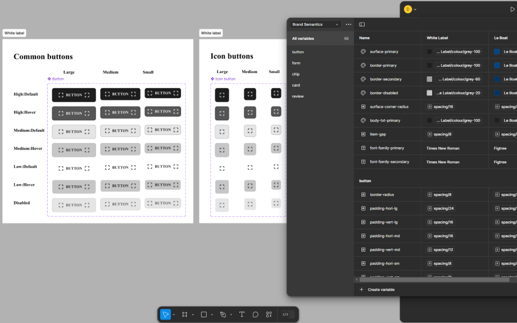The image size is (517, 323).
Task: Open Brand Semantics collection dropdown
Action: (315, 24)
